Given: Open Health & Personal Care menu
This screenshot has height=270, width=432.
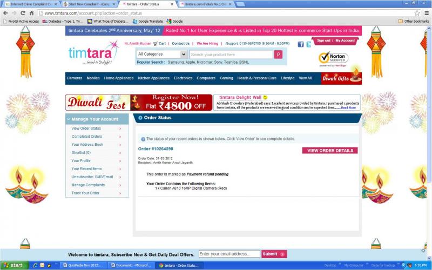Looking at the screenshot, I should point(257,78).
